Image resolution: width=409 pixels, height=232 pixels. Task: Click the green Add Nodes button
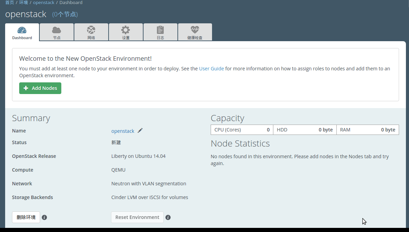point(40,88)
